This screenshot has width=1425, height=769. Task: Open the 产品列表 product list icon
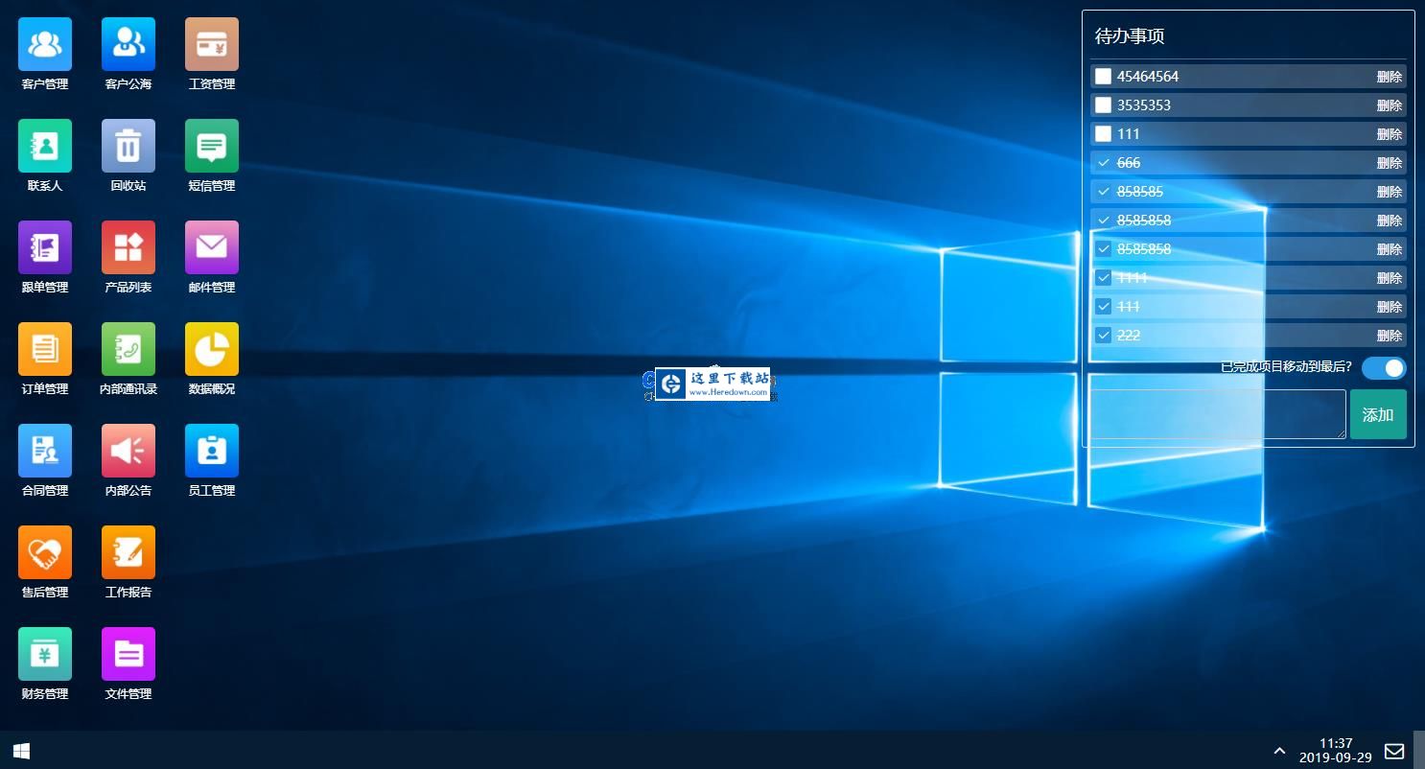click(x=128, y=247)
